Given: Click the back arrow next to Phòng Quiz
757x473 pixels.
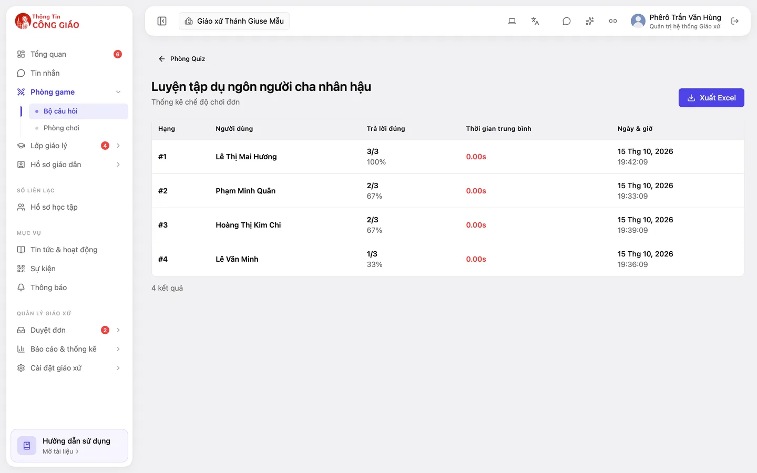Looking at the screenshot, I should pos(162,59).
